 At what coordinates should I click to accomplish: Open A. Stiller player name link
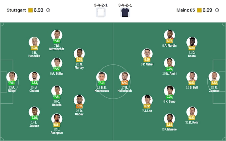[x=57, y=74]
